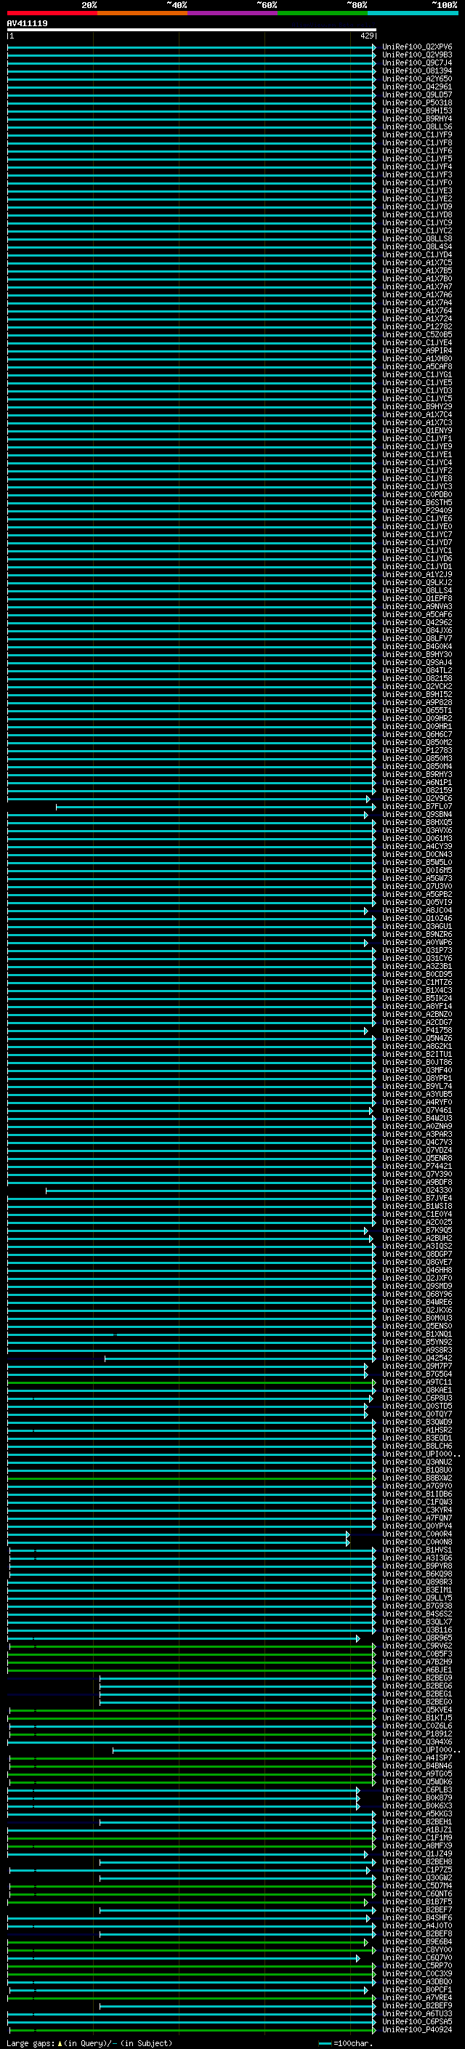The width and height of the screenshot is (465, 2049).
Task: Select label UniRef100_B7FL07
Action: [417, 807]
